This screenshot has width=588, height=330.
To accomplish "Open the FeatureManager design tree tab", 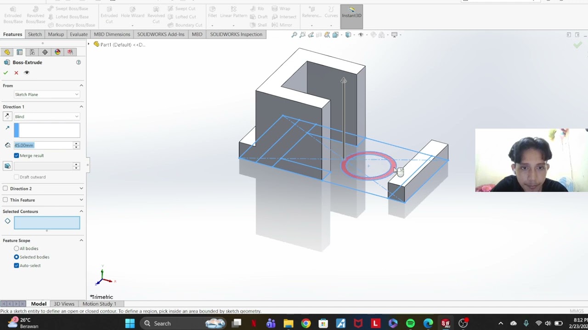I will (x=7, y=52).
